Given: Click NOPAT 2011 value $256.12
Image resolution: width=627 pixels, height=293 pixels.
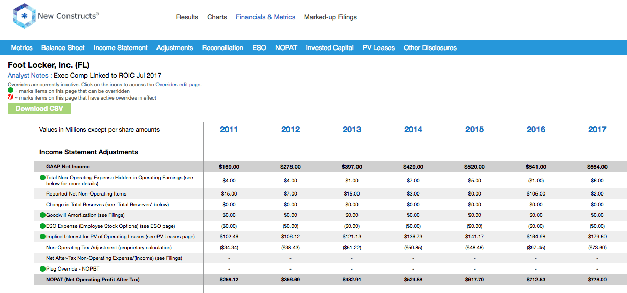Looking at the screenshot, I should point(229,280).
